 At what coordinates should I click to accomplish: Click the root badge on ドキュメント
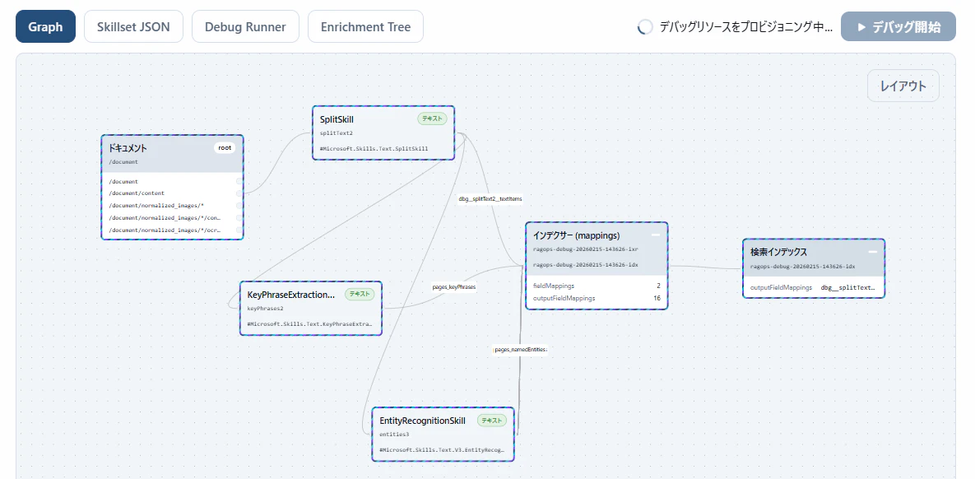(225, 148)
